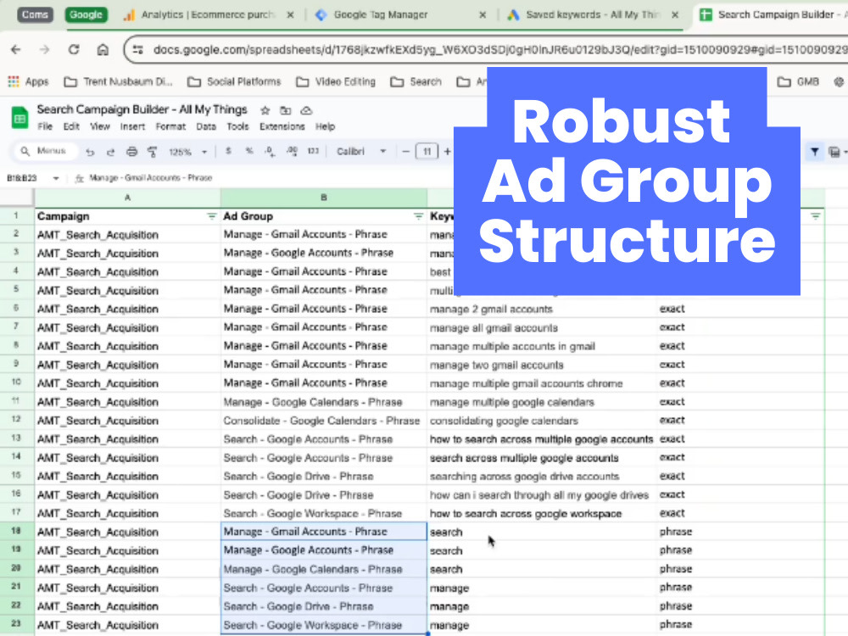Click the font size field showing 11
This screenshot has height=636, width=848.
[x=427, y=152]
